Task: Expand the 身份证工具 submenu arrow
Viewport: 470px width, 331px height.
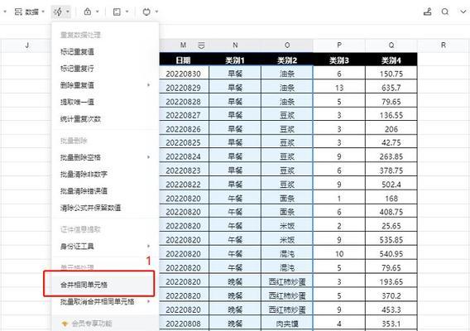Action: (x=148, y=246)
